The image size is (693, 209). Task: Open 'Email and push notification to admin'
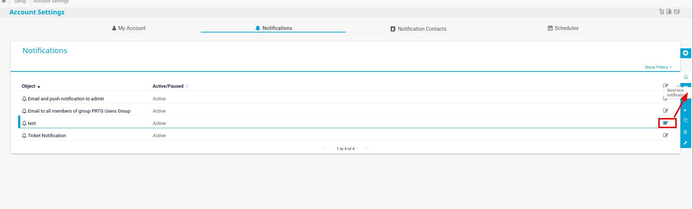66,99
